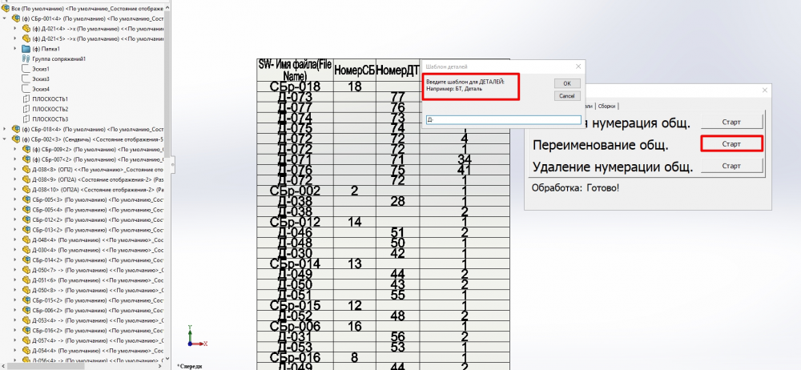Click the XYZ orientation triad in viewport
This screenshot has height=370, width=801.
point(196,337)
